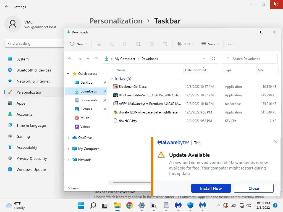Click the Find a setting search box

click(x=34, y=43)
